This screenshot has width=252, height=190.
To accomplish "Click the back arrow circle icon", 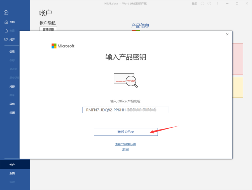I will (6, 13).
